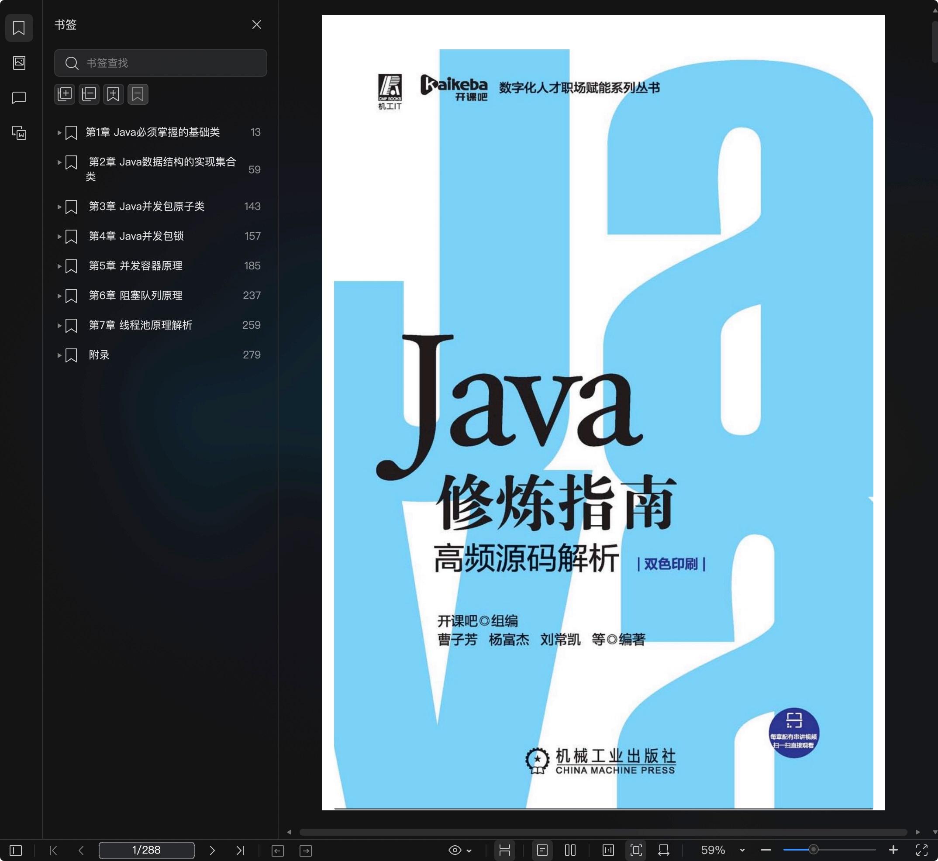This screenshot has height=861, width=938.
Task: Toggle fit page zoom
Action: click(x=636, y=850)
